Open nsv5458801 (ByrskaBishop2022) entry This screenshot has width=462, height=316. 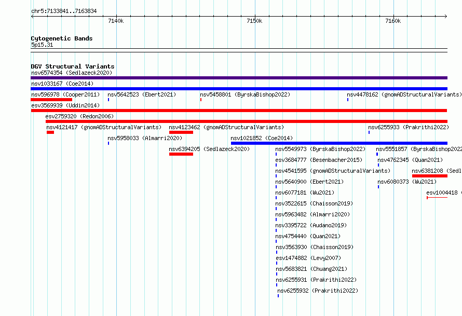pyautogui.click(x=245, y=94)
